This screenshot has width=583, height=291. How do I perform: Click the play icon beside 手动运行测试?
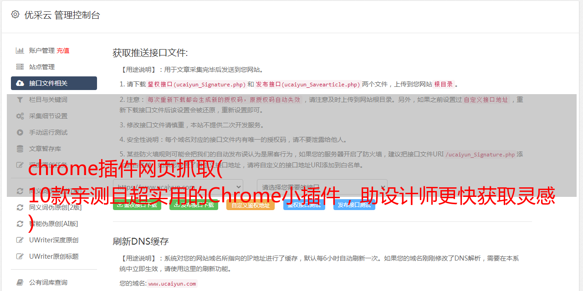(x=20, y=132)
